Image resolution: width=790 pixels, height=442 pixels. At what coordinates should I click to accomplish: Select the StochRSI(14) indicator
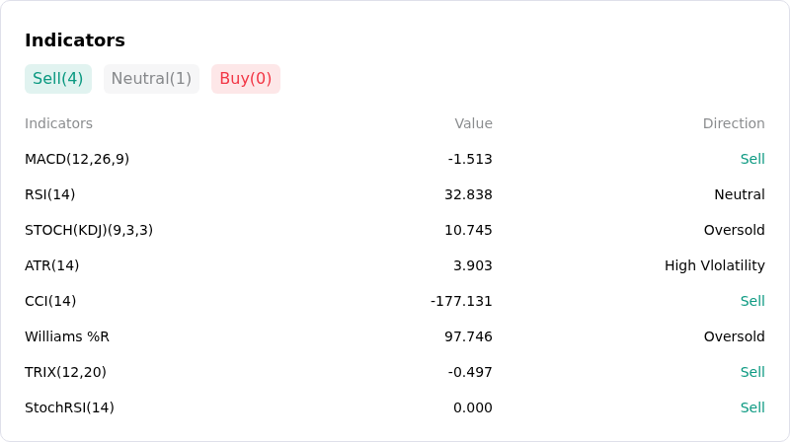tap(69, 407)
